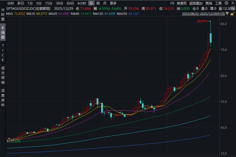Click the MA10 69.371 indicator label
236x157 pixels.
(37, 14)
